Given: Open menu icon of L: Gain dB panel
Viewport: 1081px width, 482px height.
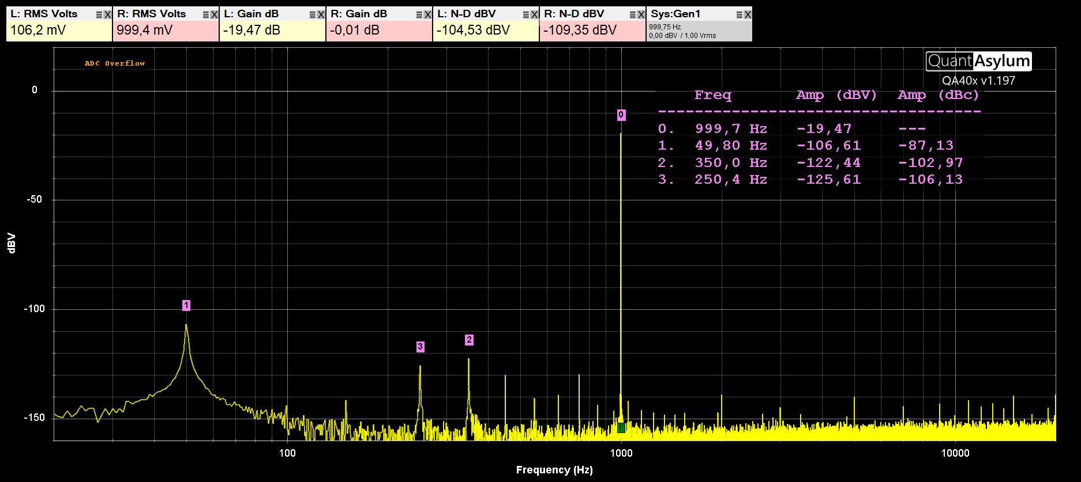Looking at the screenshot, I should [312, 15].
